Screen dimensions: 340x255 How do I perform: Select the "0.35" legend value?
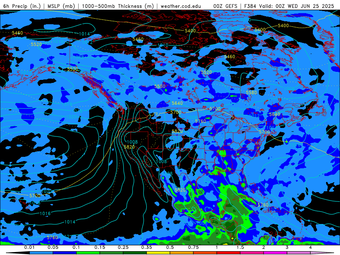click(147, 247)
